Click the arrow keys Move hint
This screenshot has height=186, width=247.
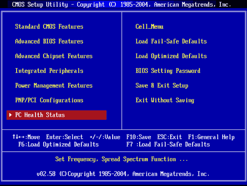point(26,137)
